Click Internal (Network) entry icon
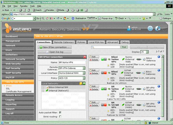Viewport: 173px width, 125px height. pyautogui.click(x=47, y=90)
